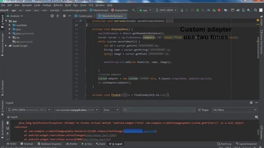Open Project panel settings gear

pyautogui.click(x=64, y=16)
